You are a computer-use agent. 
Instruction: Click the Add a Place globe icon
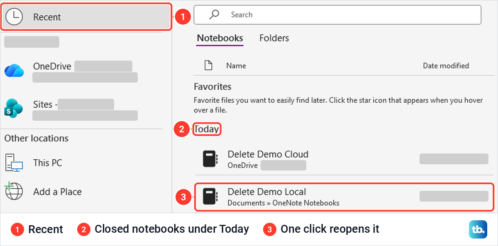(14, 191)
